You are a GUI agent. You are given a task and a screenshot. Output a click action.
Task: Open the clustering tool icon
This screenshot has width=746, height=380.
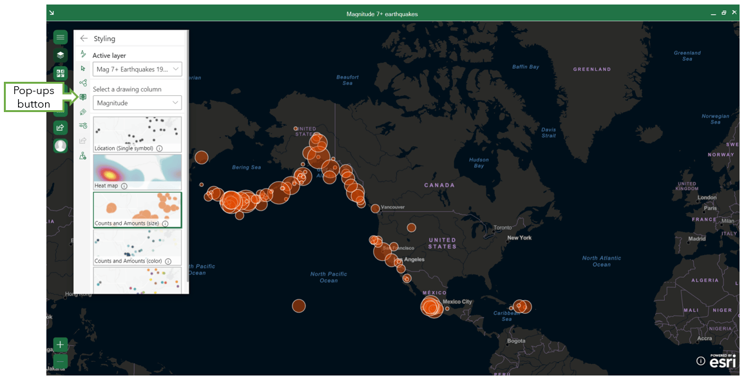click(x=83, y=82)
